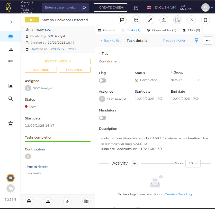The height and width of the screenshot is (209, 215).
Task: Click the merge case arrows icon
Action: click(150, 20)
